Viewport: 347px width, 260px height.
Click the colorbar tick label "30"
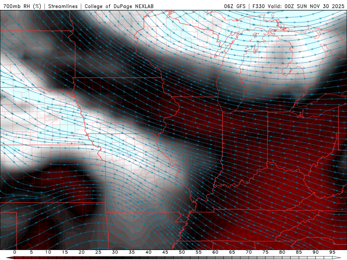coord(115,252)
